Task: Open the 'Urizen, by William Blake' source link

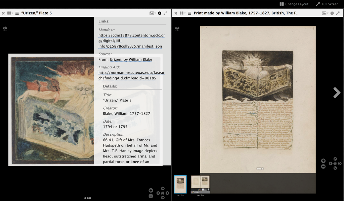Action: [x=131, y=59]
